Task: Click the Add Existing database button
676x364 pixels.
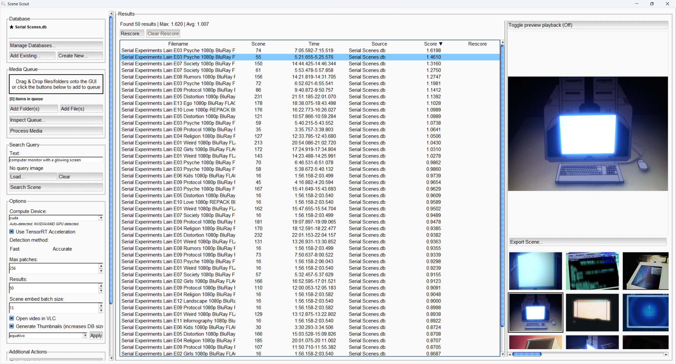Action: coord(32,56)
